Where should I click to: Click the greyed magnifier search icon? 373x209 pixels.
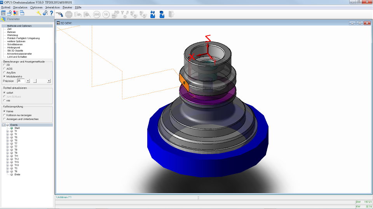pyautogui.click(x=87, y=14)
